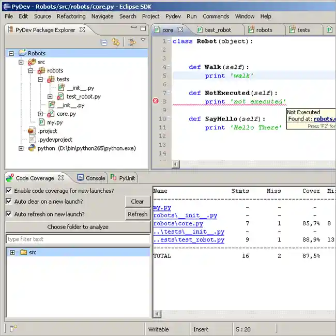Minimize the Package Explorer view

coord(134,27)
